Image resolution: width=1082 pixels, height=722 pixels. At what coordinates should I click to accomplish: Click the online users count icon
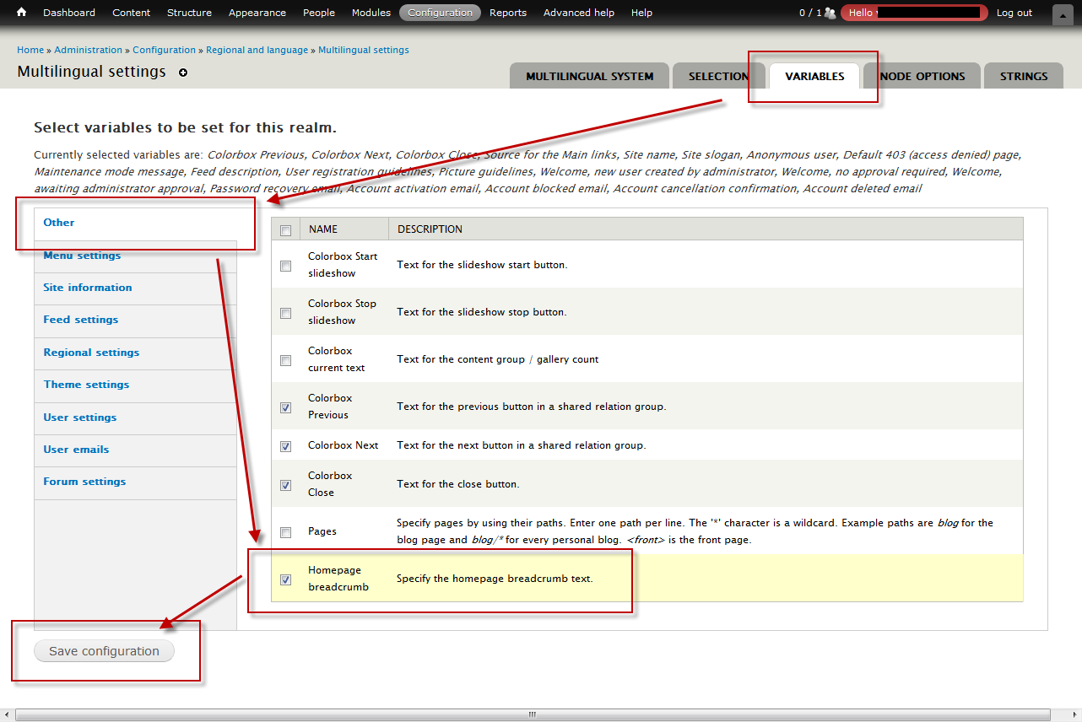(830, 13)
